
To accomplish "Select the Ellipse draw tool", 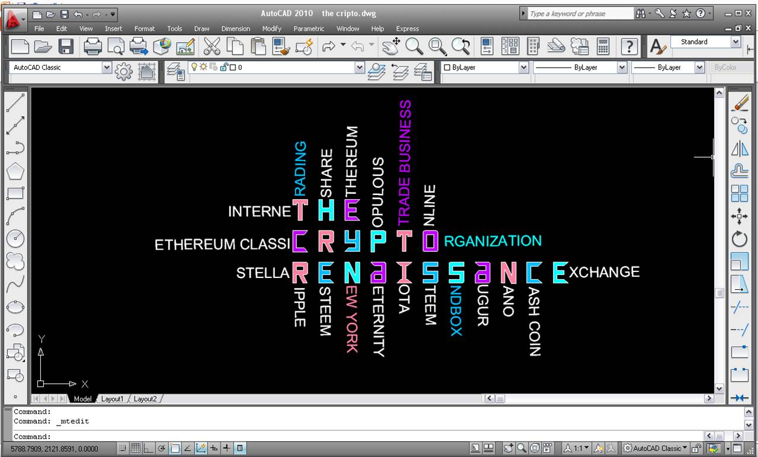I will click(x=15, y=307).
